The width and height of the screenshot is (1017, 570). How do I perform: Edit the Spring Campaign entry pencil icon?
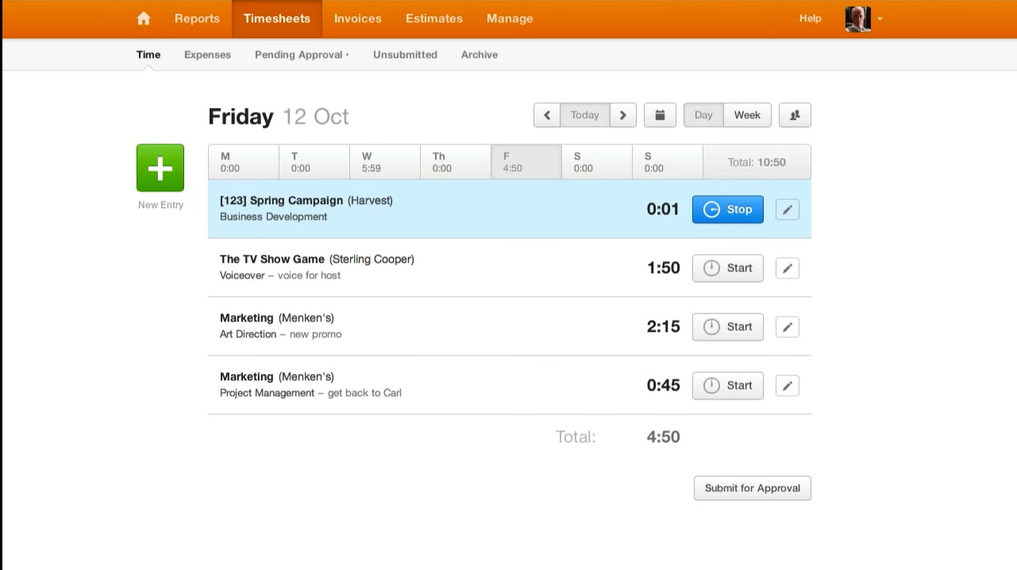tap(788, 210)
